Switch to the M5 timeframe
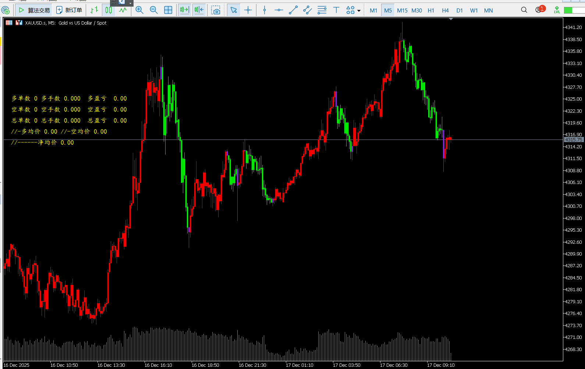 tap(388, 11)
